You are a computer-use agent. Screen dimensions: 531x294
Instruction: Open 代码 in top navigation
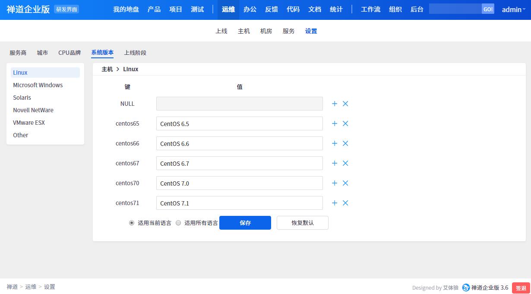(293, 9)
